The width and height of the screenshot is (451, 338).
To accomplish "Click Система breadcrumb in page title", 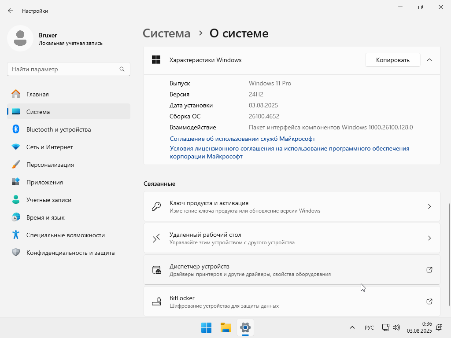I will (166, 33).
